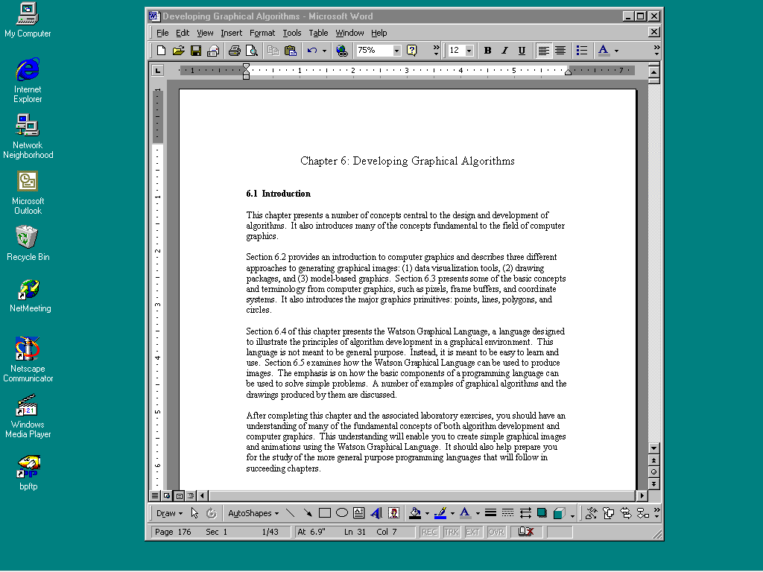
Task: Select the Arrow drawing tool
Action: [x=308, y=513]
